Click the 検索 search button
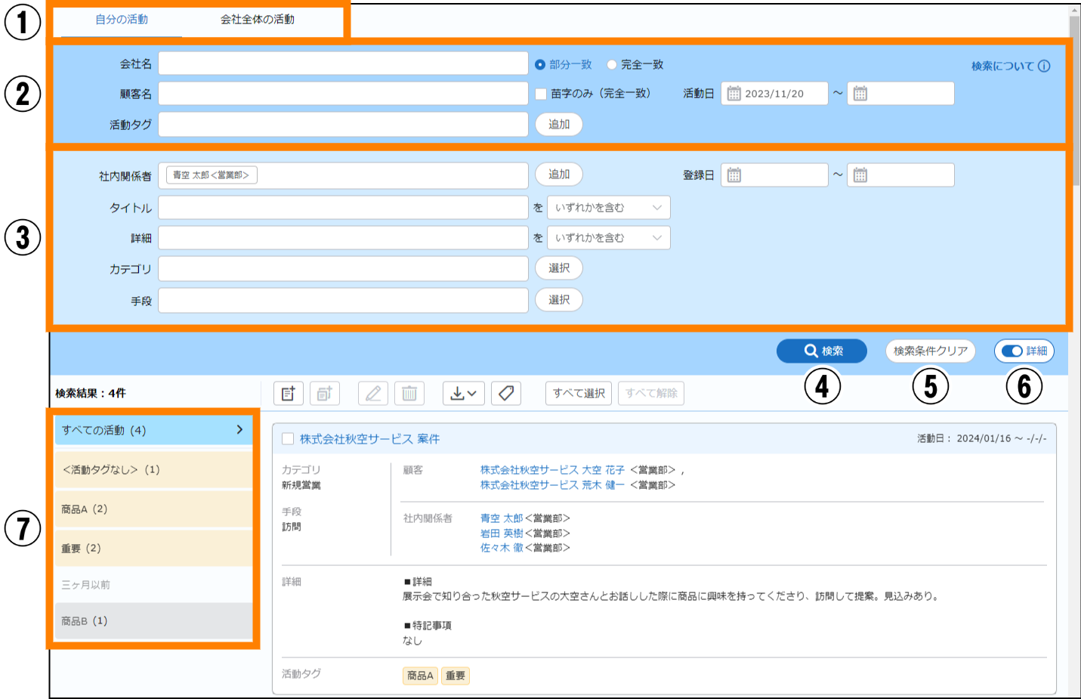Image resolution: width=1081 pixels, height=699 pixels. pyautogui.click(x=822, y=351)
